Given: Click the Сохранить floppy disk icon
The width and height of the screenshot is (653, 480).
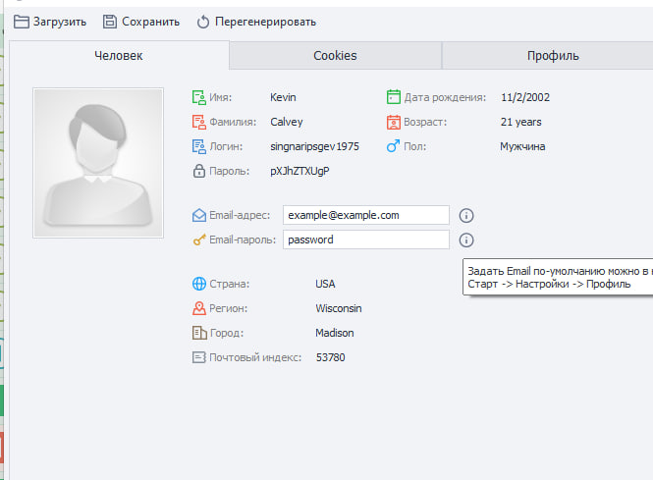Looking at the screenshot, I should (110, 22).
